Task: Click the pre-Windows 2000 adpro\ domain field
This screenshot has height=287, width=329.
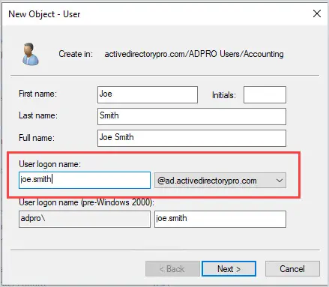Action: click(85, 219)
